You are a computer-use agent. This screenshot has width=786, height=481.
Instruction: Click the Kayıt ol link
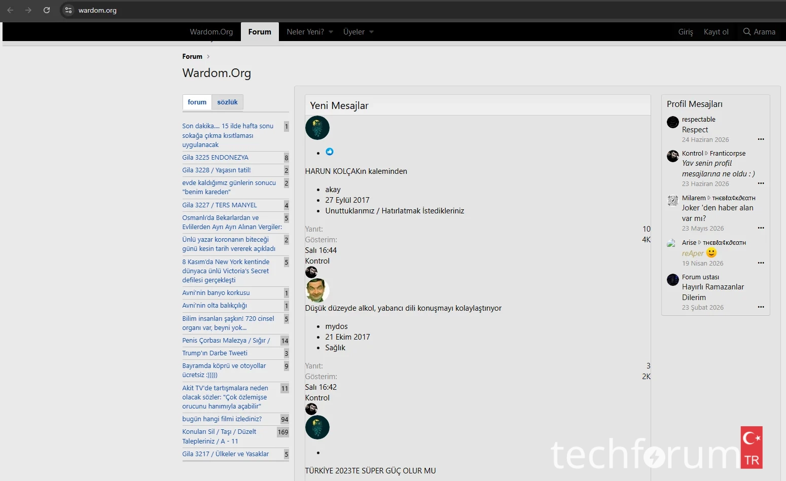coord(716,31)
